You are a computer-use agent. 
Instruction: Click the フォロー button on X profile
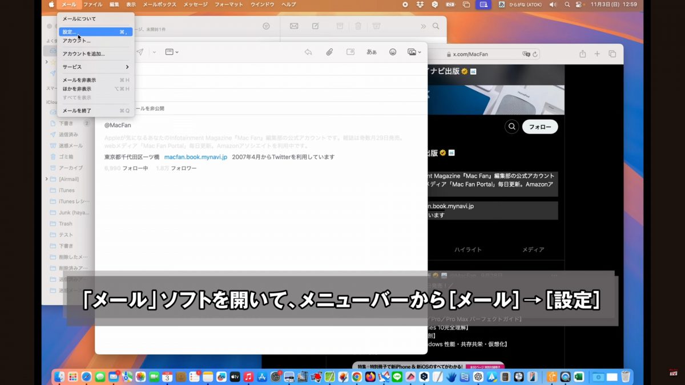pos(540,127)
